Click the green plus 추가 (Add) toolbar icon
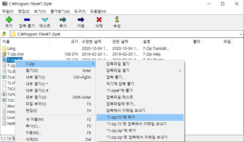Image resolution: width=244 pixels, height=142 pixels. 9,20
